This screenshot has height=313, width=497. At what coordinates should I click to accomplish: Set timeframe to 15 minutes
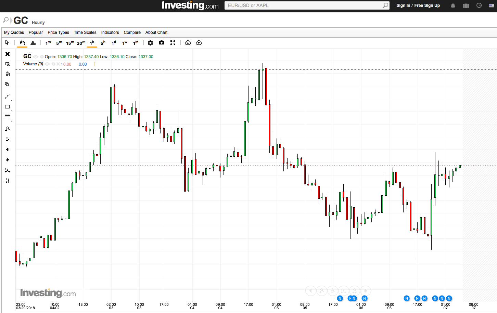pos(70,43)
